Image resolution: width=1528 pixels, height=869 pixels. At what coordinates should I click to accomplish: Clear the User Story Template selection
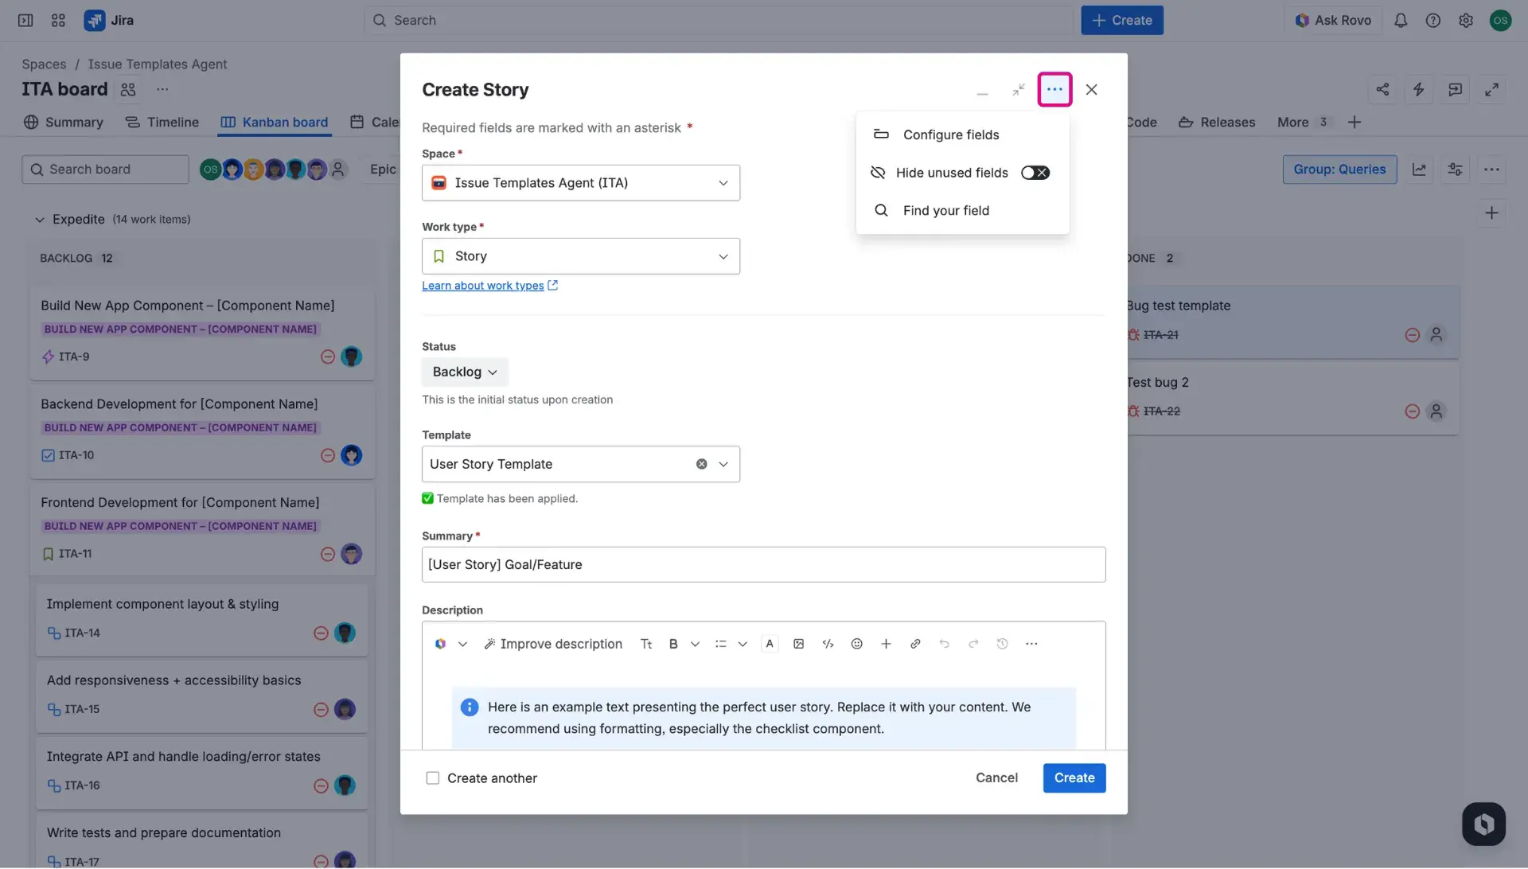pyautogui.click(x=701, y=463)
